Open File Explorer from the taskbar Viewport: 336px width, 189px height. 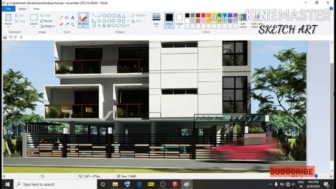click(x=115, y=184)
